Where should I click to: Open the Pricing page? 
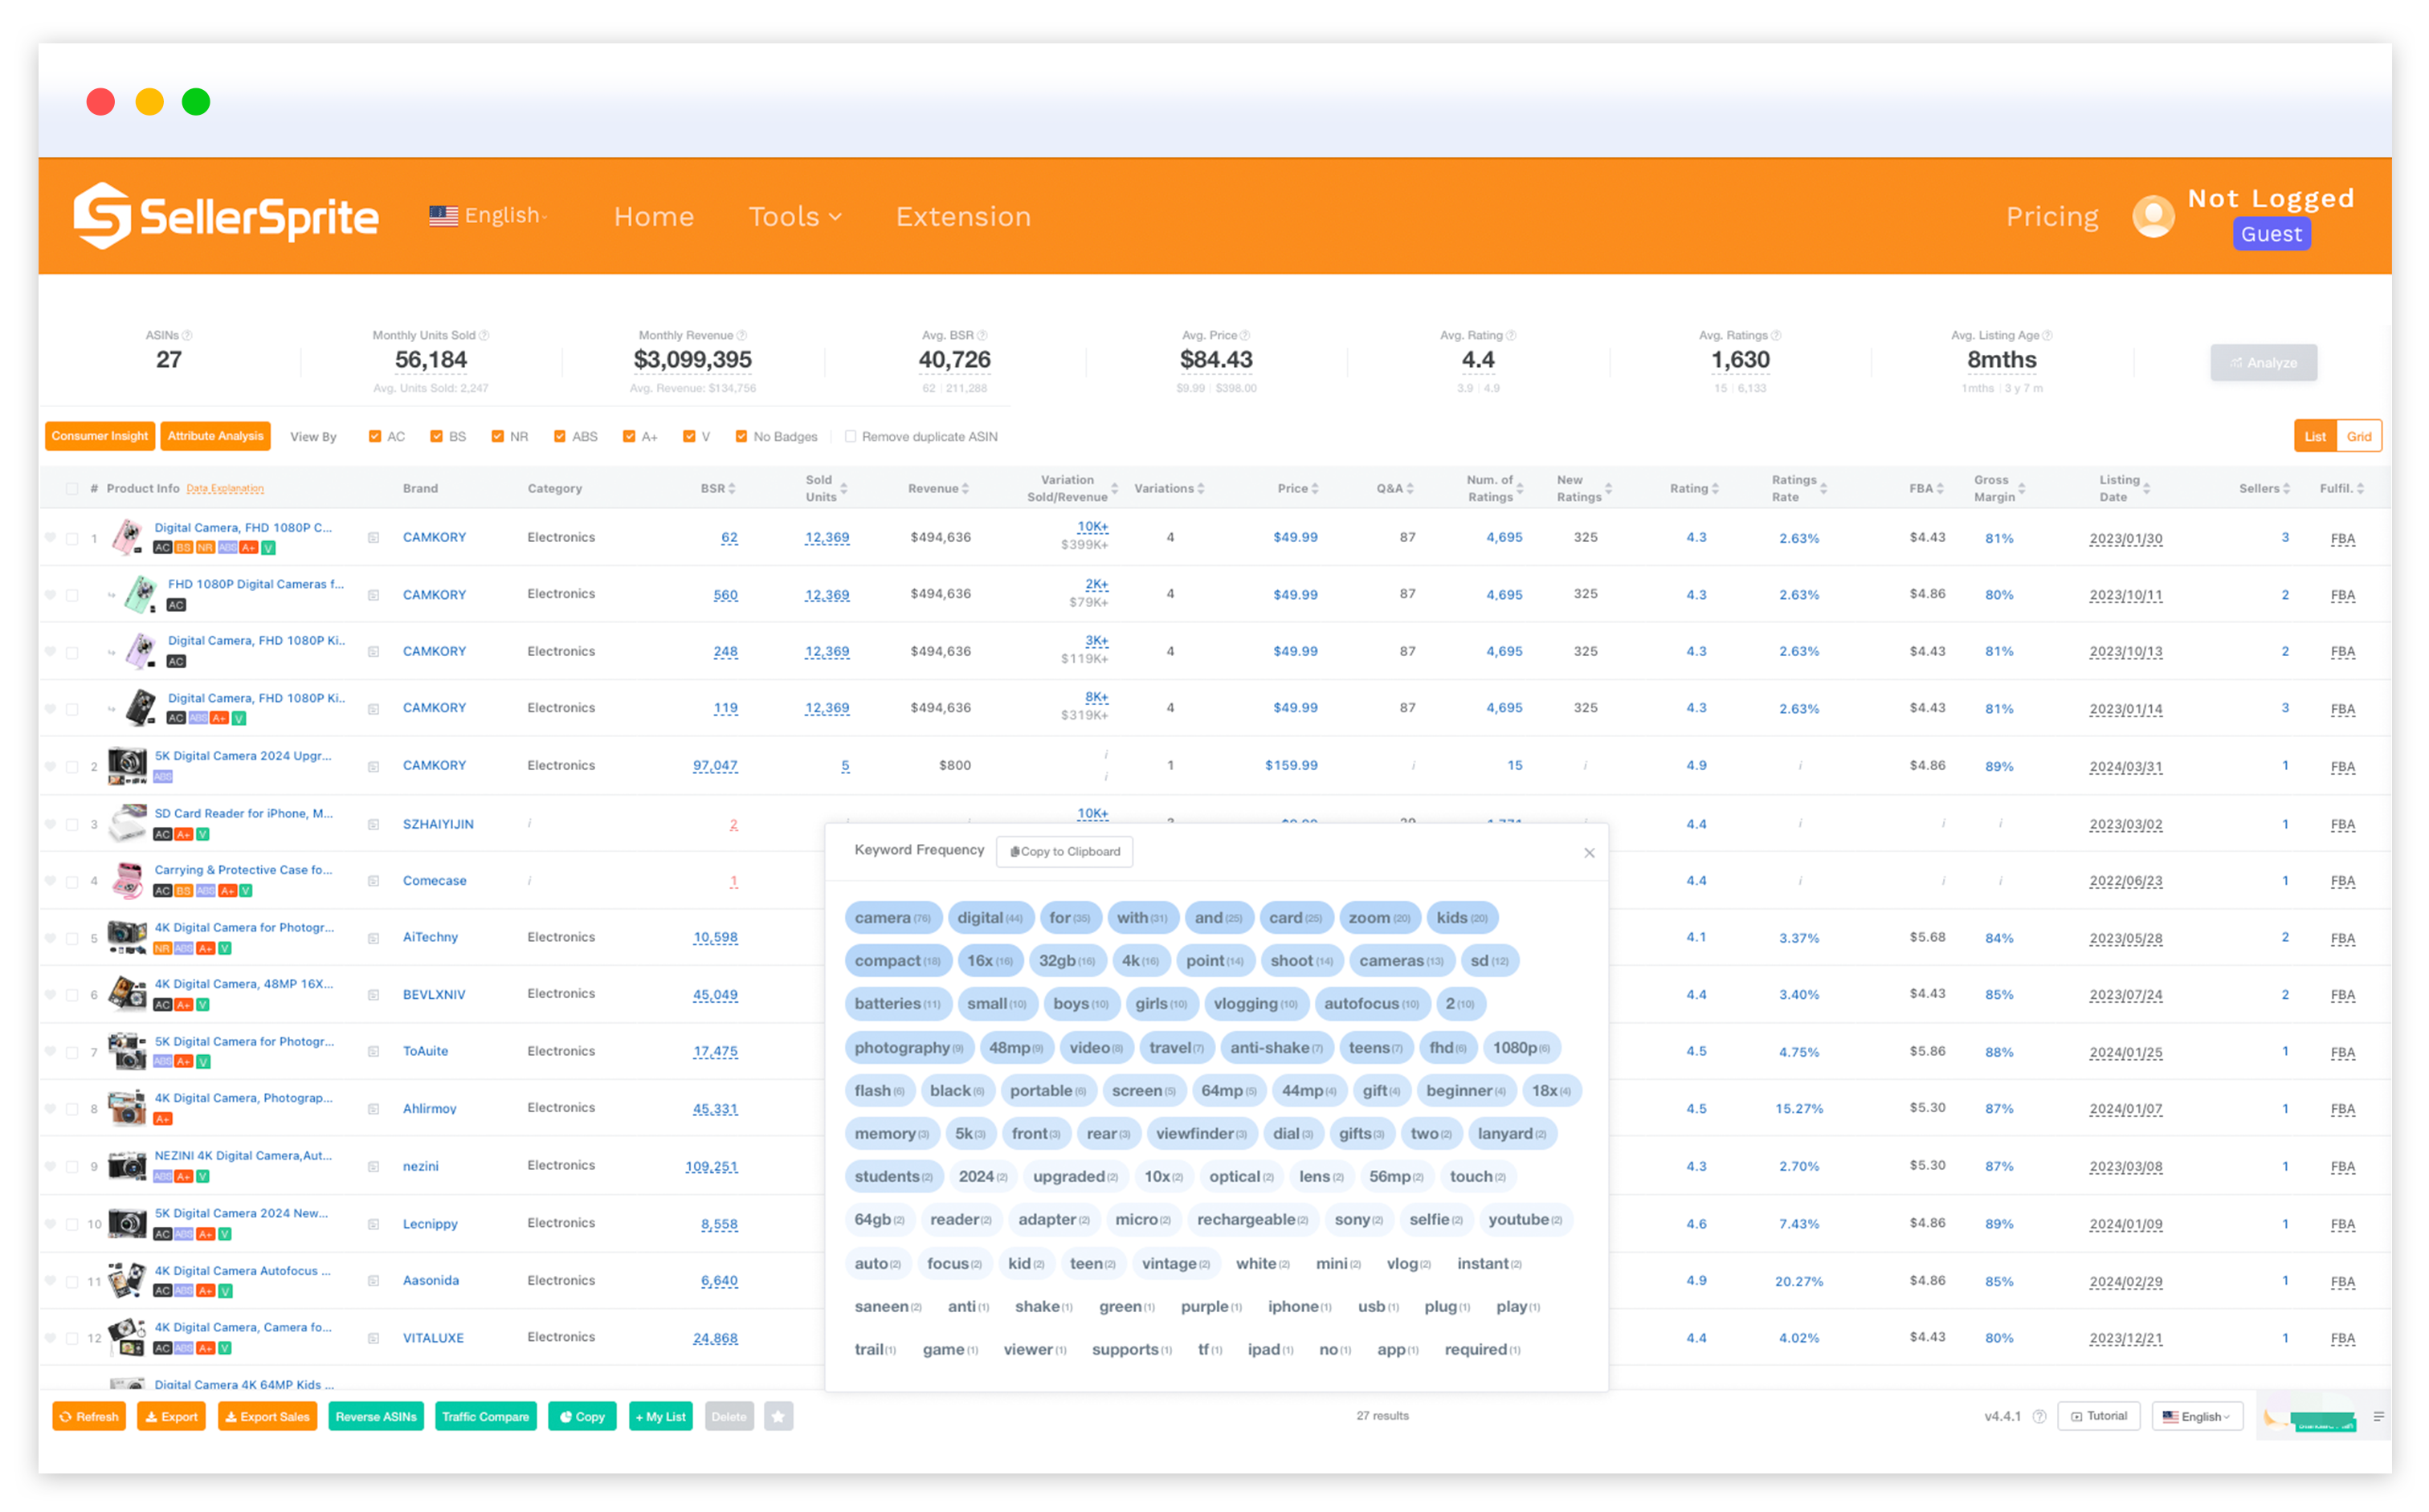(2051, 216)
